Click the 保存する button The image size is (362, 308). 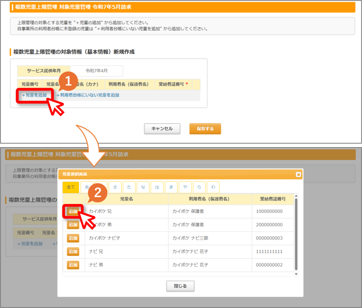pos(205,129)
